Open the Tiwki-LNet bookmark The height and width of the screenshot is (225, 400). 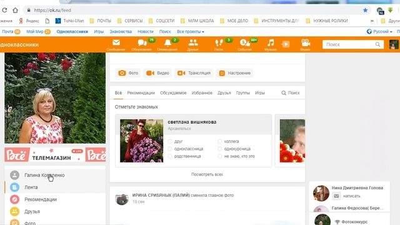point(69,21)
